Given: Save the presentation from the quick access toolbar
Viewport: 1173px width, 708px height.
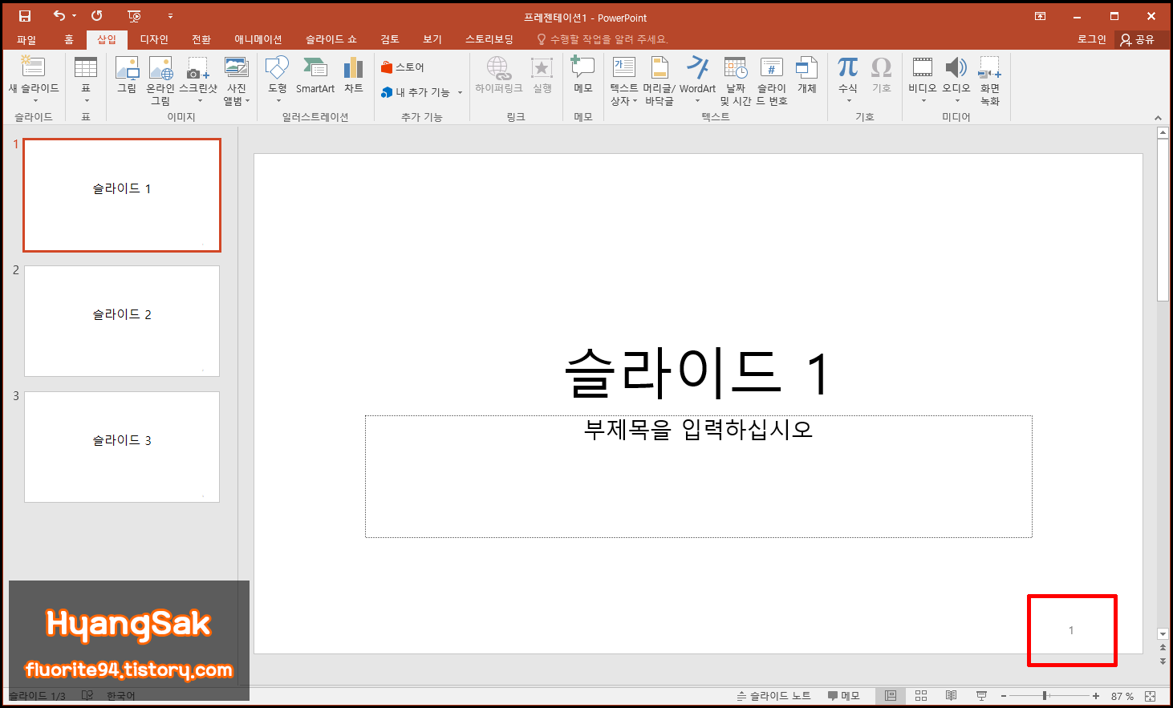Looking at the screenshot, I should pos(25,16).
